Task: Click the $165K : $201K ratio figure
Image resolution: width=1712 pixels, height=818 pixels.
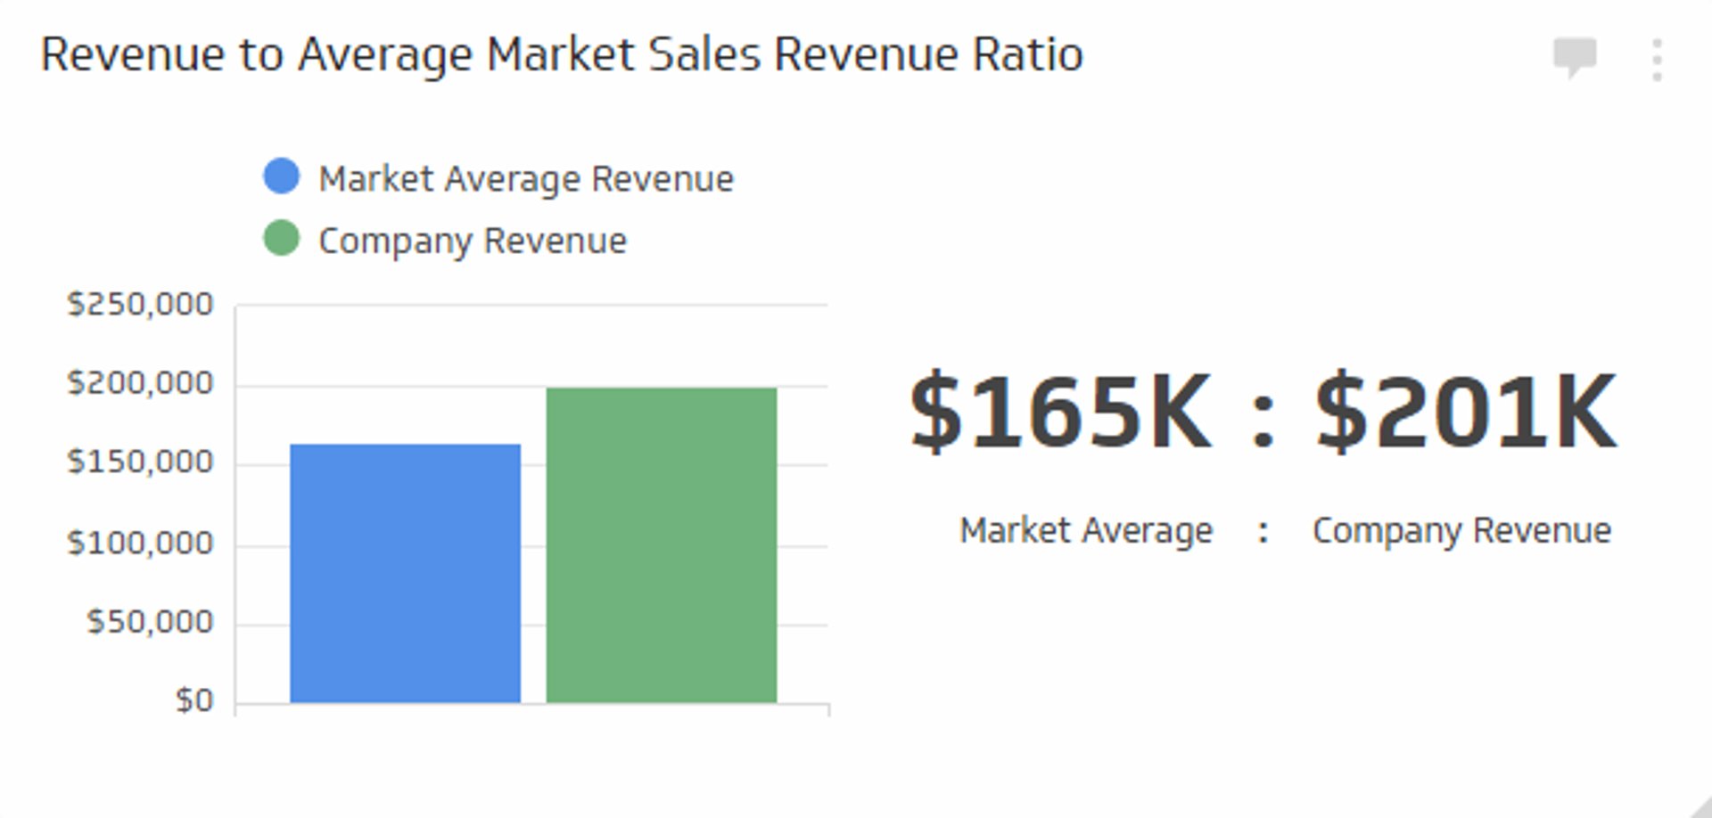Action: 1262,408
